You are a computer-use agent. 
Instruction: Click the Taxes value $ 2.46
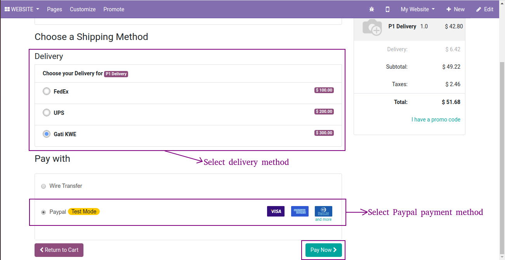pos(453,84)
